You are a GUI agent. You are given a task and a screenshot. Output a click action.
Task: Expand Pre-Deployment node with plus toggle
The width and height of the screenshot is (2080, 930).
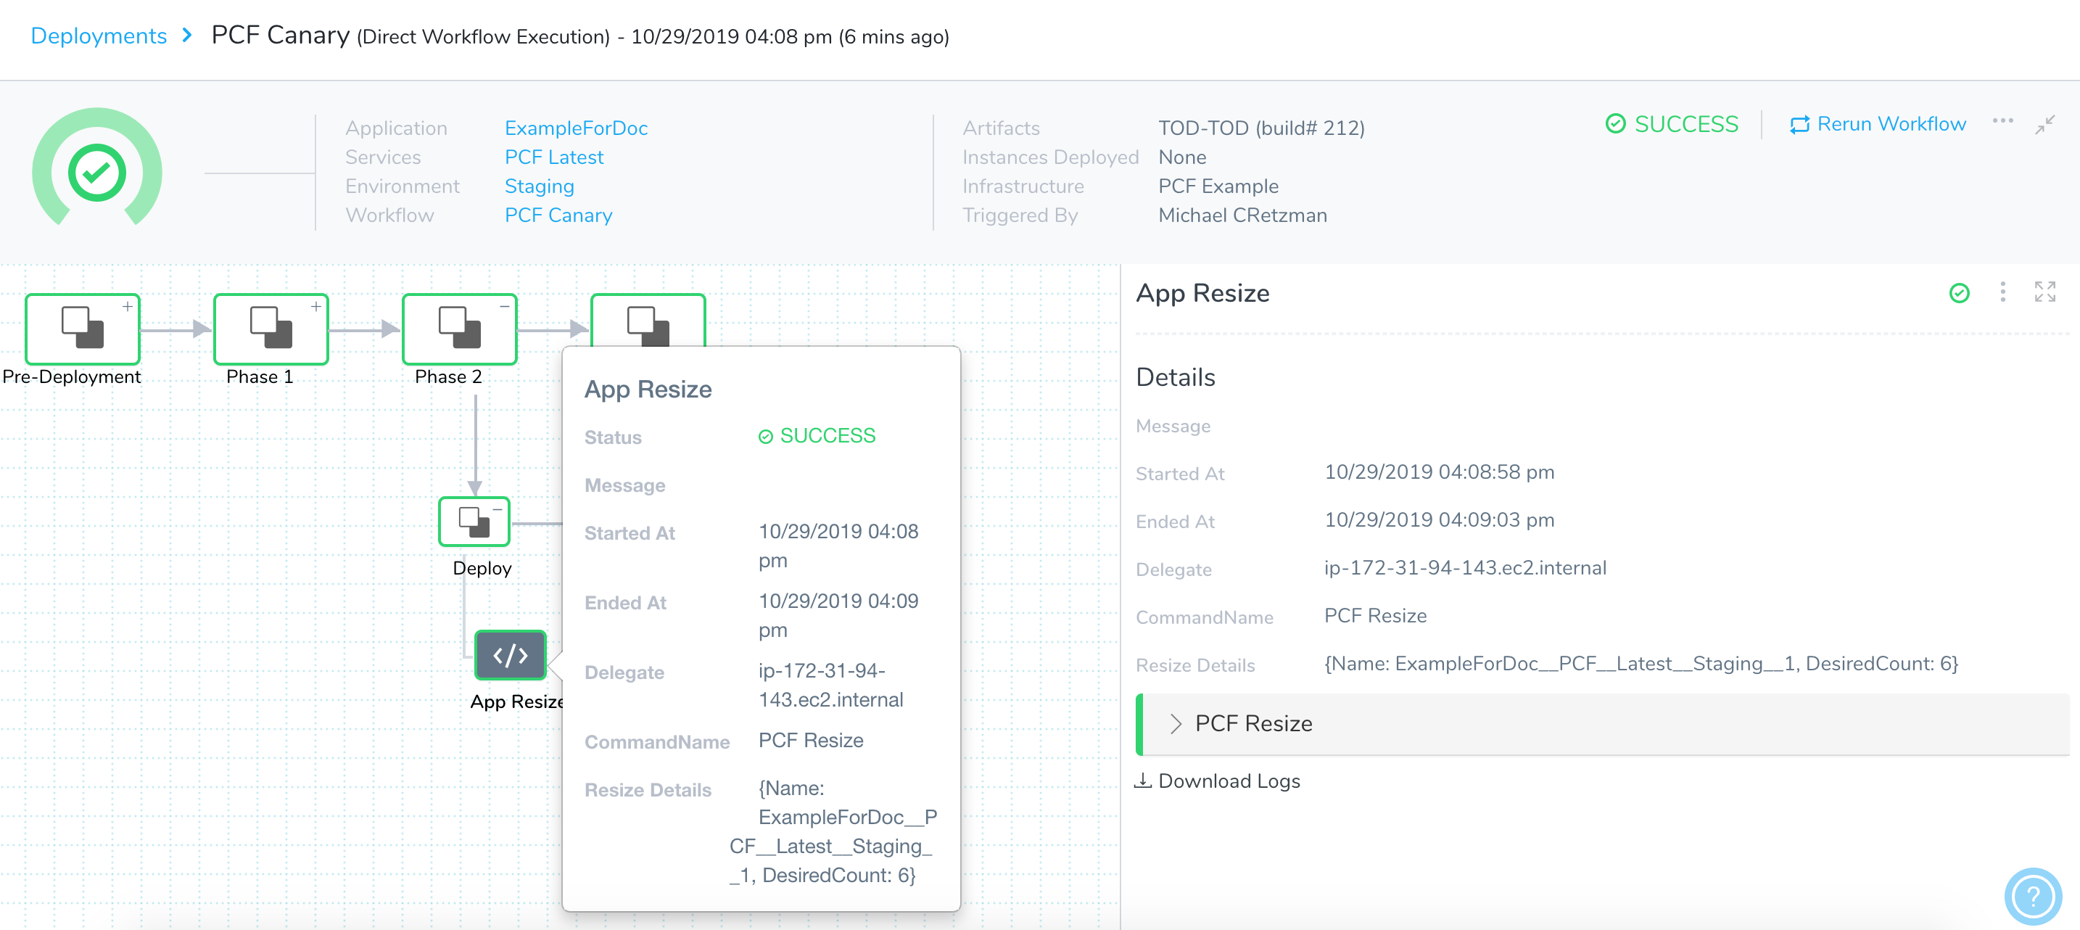pos(128,307)
